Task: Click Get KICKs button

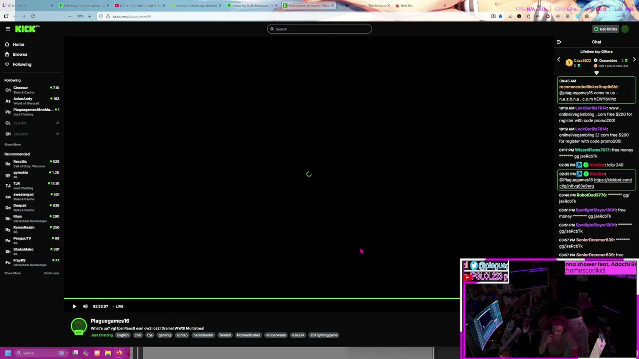Action: (605, 29)
